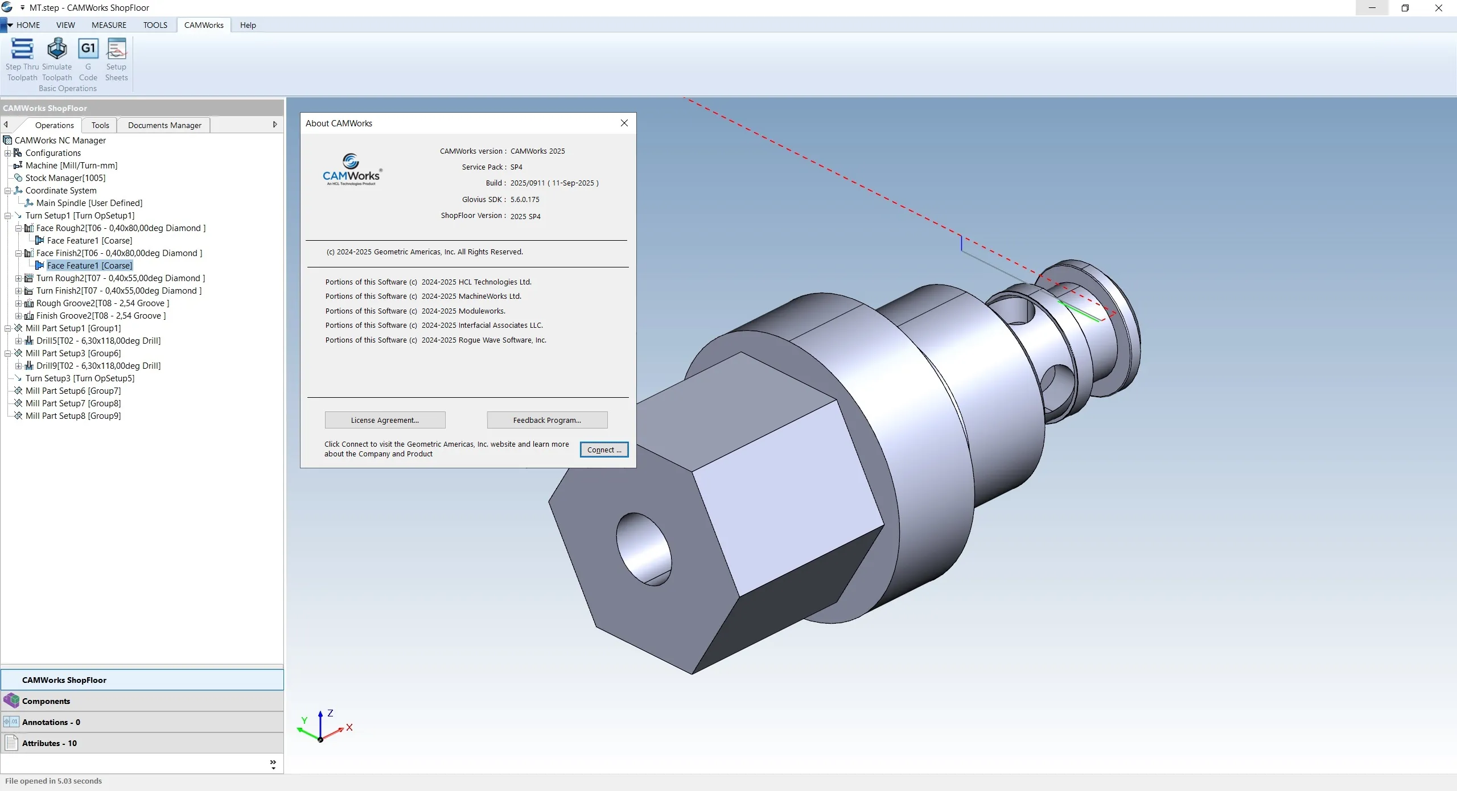The image size is (1457, 791).
Task: Expand the Turn Rough2[T07] operation node
Action: (x=18, y=278)
